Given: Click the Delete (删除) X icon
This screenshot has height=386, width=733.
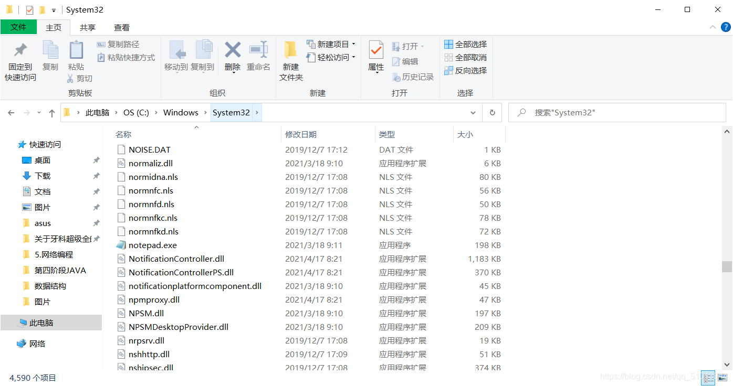Looking at the screenshot, I should [x=233, y=50].
